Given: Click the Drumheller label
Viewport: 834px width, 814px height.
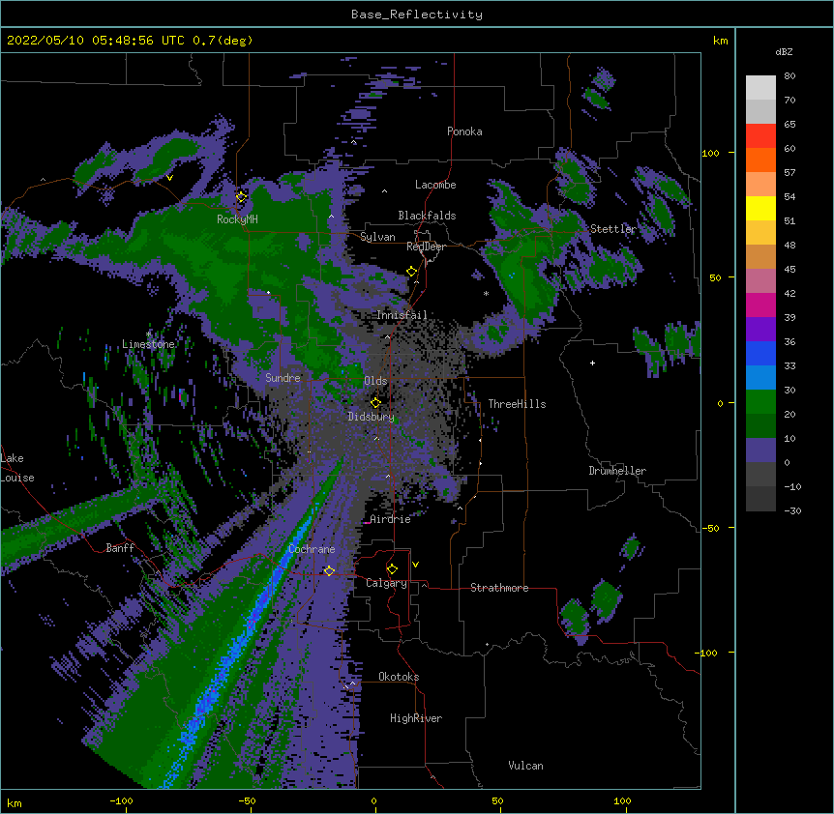Looking at the screenshot, I should 617,471.
